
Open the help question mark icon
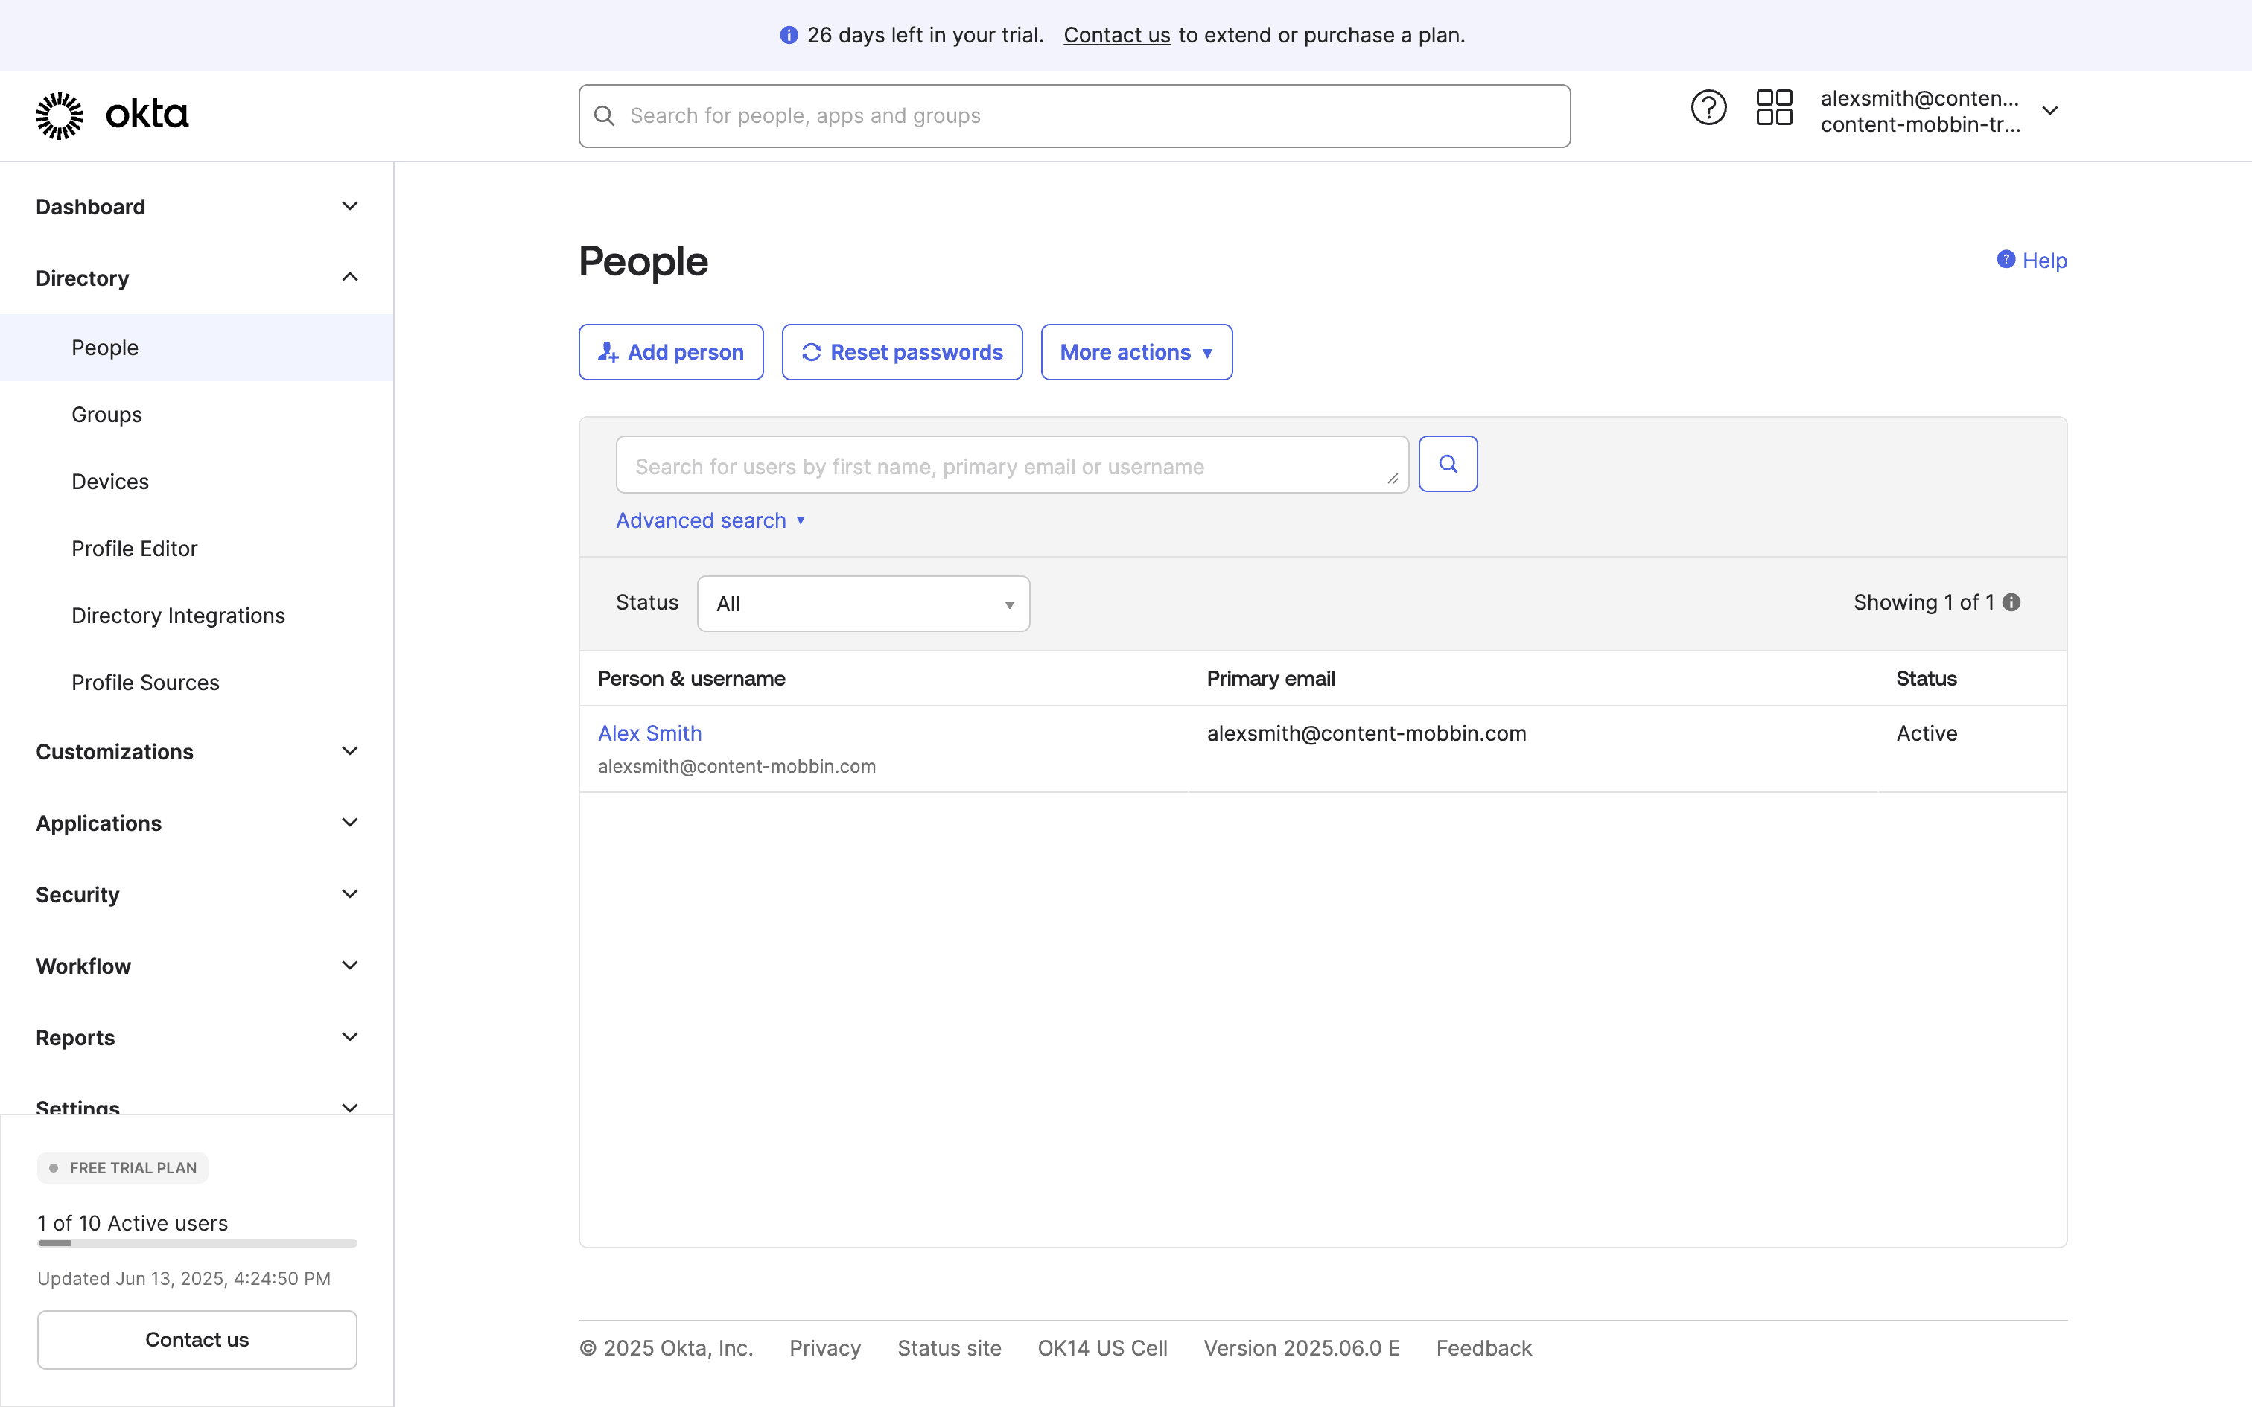(1708, 108)
